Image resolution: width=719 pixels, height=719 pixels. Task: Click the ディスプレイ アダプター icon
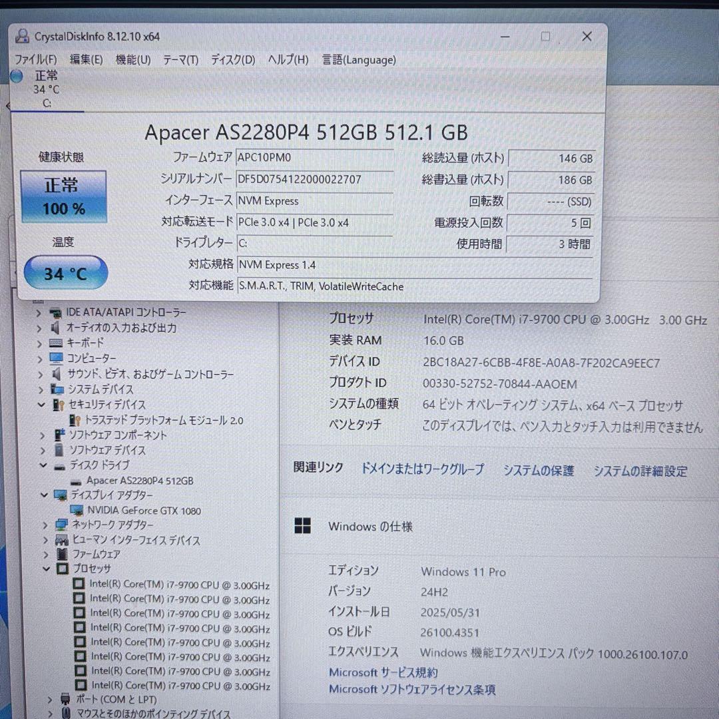pos(61,495)
